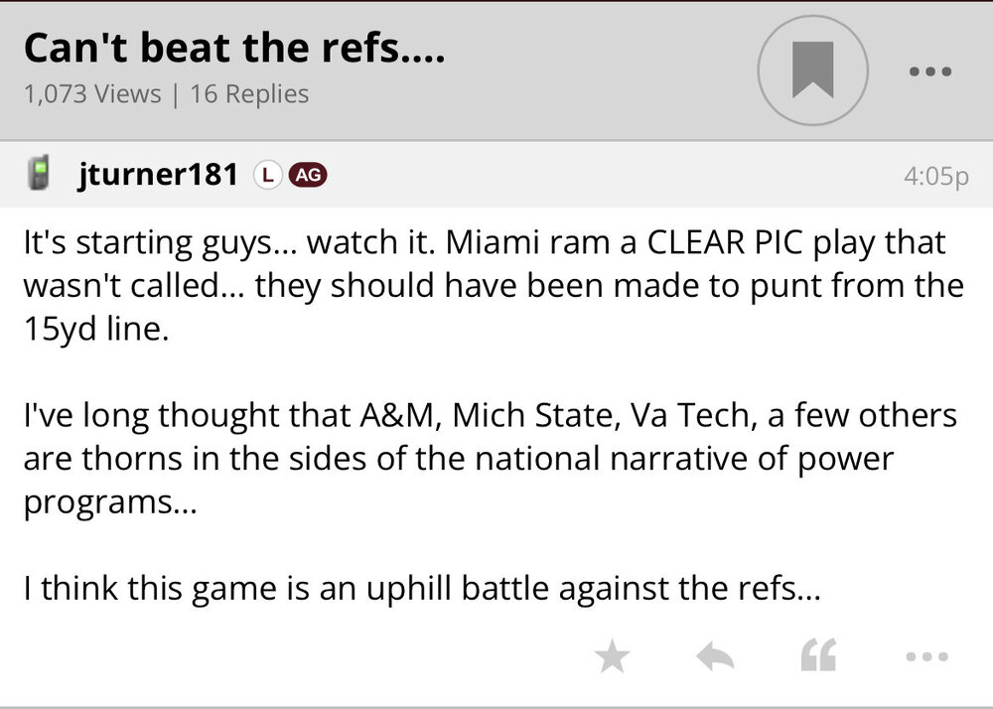Quote this post with the quotation icon

click(817, 655)
